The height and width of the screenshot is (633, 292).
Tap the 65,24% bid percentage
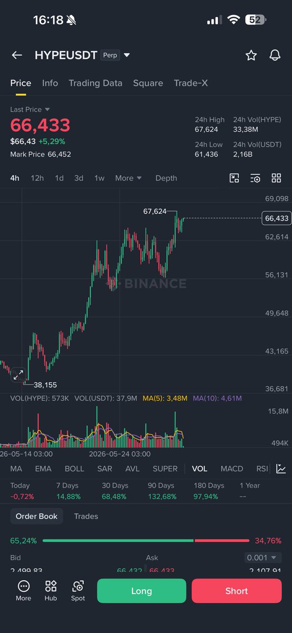point(24,541)
